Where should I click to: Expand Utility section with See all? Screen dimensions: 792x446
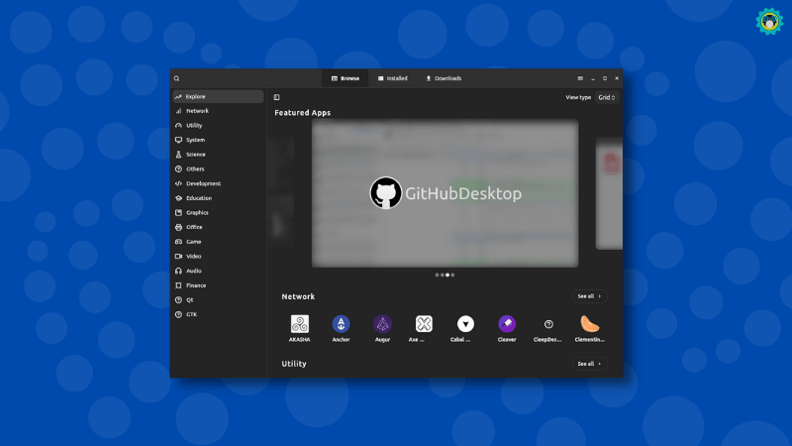pos(590,364)
